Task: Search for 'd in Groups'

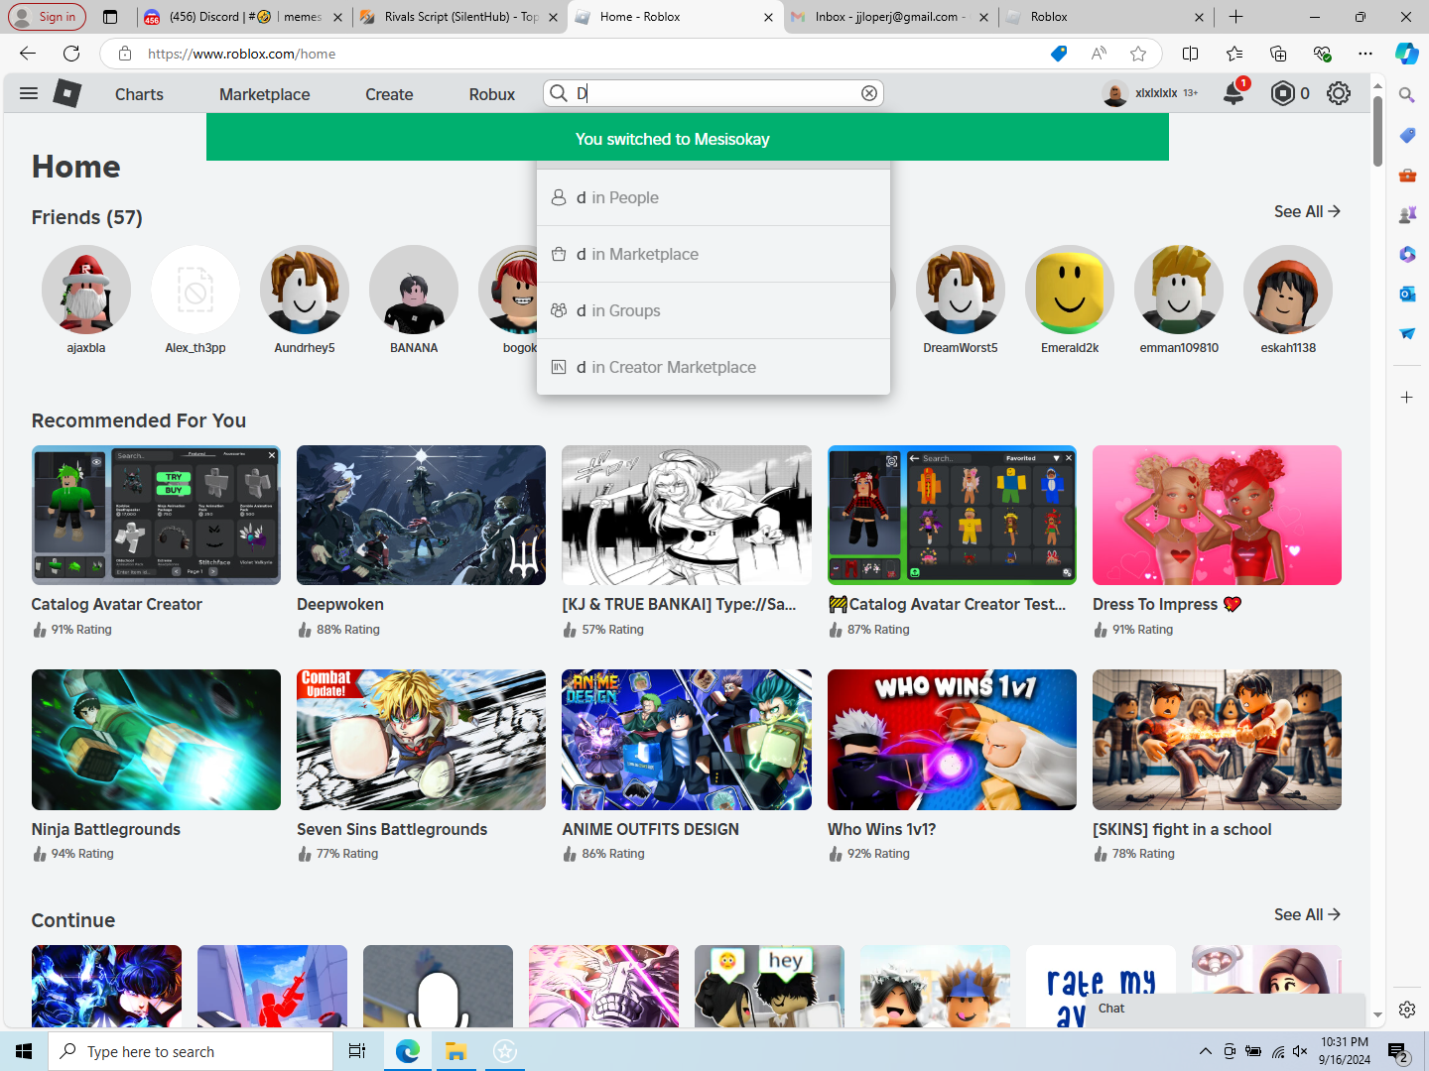Action: tap(714, 310)
